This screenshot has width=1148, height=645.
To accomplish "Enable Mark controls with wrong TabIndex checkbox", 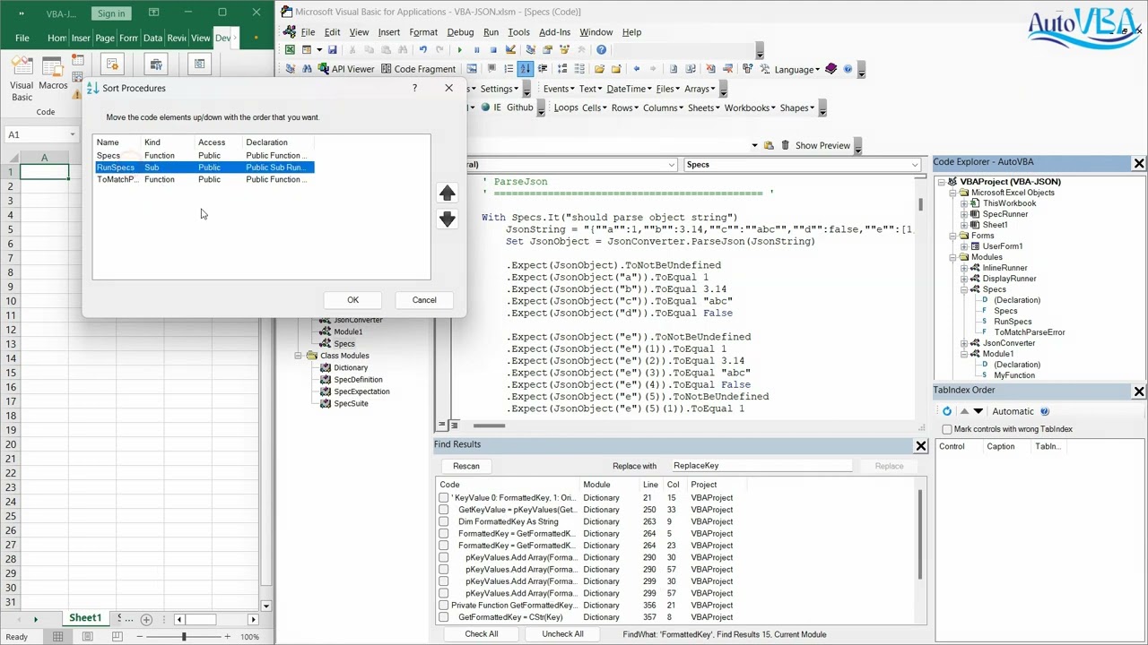I will click(947, 429).
